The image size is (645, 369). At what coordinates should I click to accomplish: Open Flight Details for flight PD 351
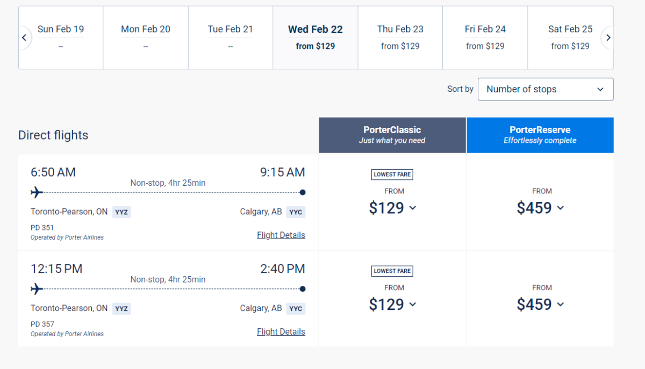[x=281, y=235]
